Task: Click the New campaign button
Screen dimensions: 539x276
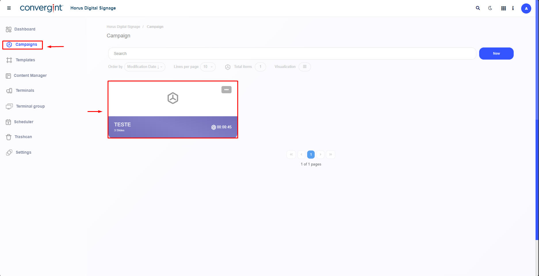Action: [496, 54]
